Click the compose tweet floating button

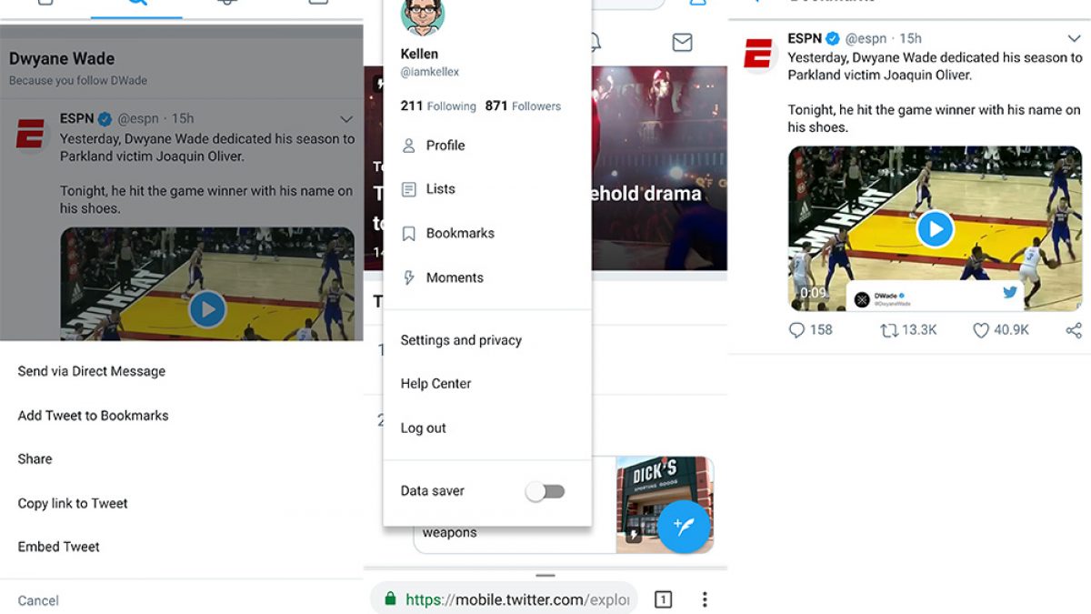point(684,526)
